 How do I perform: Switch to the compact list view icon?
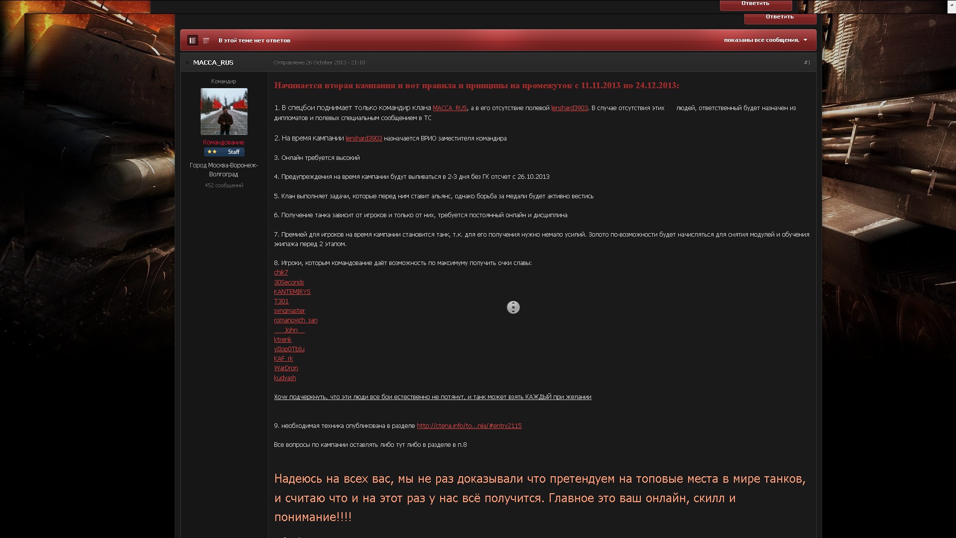(x=206, y=40)
